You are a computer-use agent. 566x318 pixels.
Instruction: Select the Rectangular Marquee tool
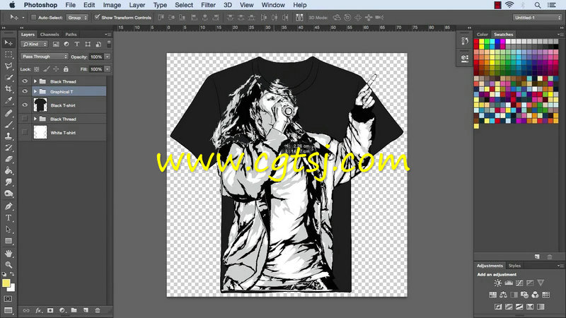pos(8,54)
